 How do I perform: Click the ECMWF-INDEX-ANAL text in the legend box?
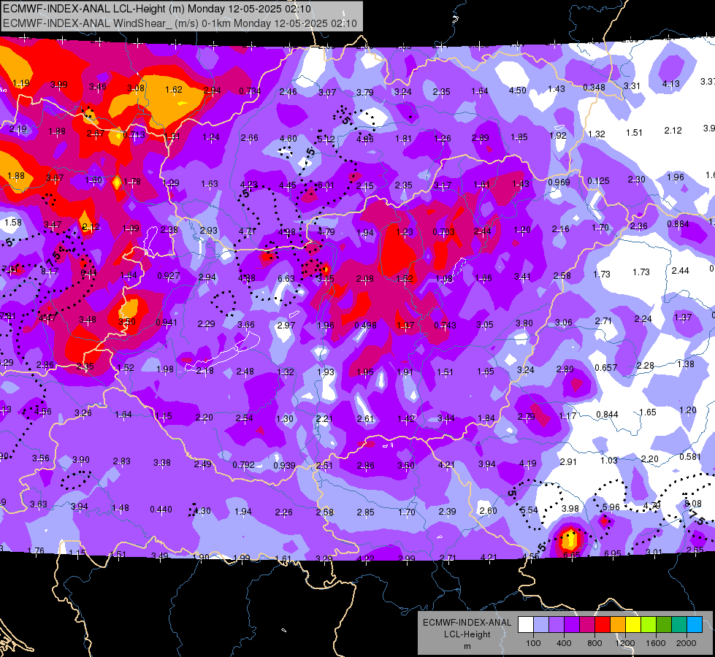pos(467,623)
